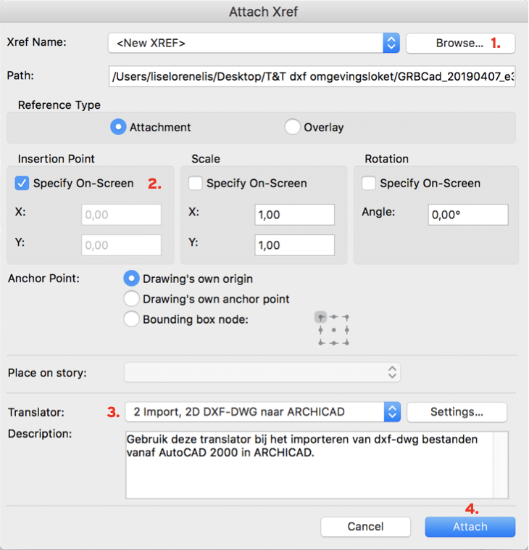The height and width of the screenshot is (550, 529).
Task: Open translator Settings...
Action: [x=457, y=412]
